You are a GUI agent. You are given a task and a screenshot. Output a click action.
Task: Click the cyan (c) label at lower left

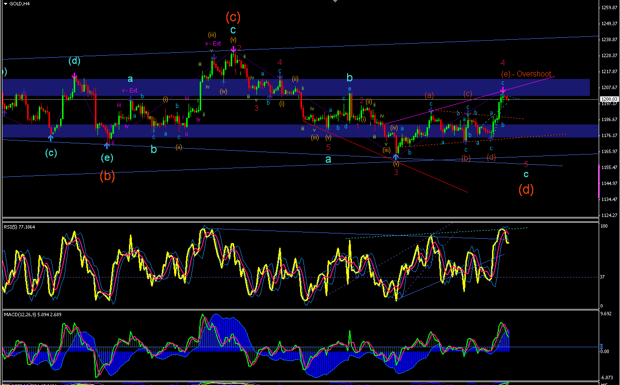pos(51,153)
